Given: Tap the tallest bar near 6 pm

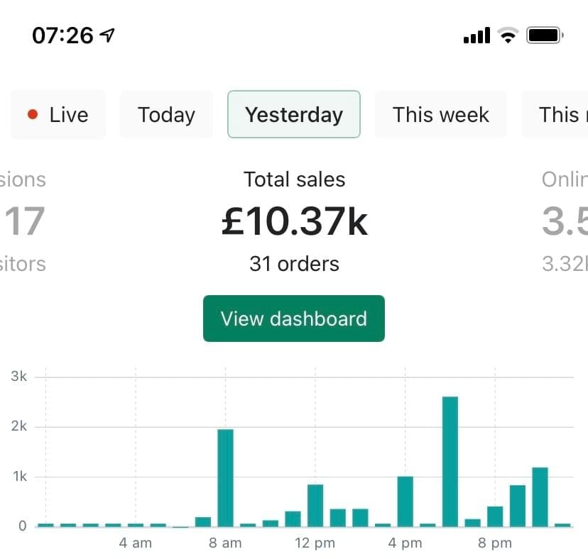Looking at the screenshot, I should pos(450,461).
